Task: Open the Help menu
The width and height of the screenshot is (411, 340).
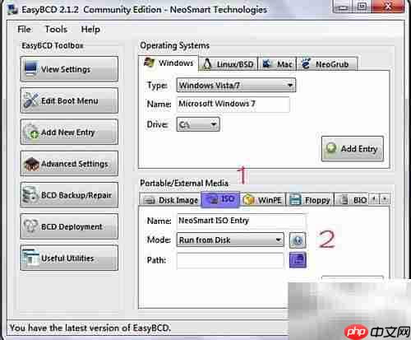Action: 90,29
